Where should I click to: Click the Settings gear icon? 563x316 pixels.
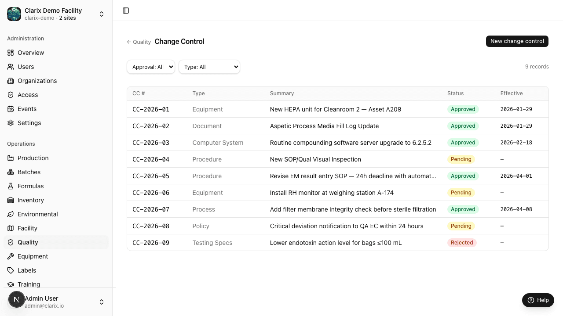click(11, 123)
